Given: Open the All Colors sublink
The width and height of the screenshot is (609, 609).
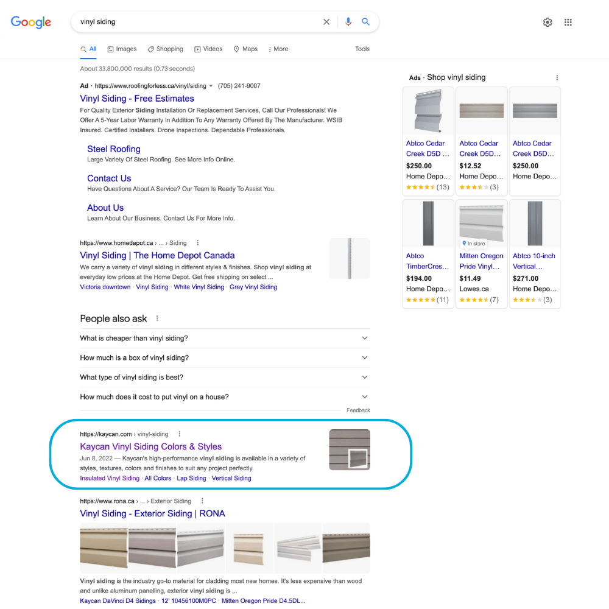Looking at the screenshot, I should click(x=158, y=478).
